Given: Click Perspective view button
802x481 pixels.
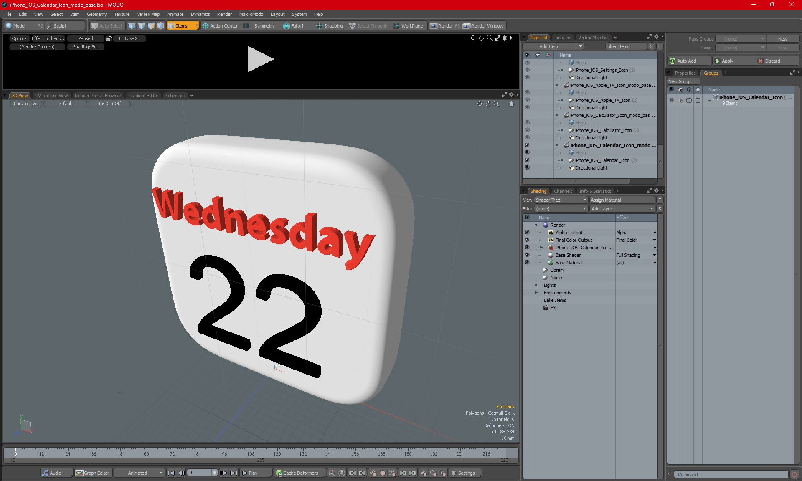Looking at the screenshot, I should [25, 104].
